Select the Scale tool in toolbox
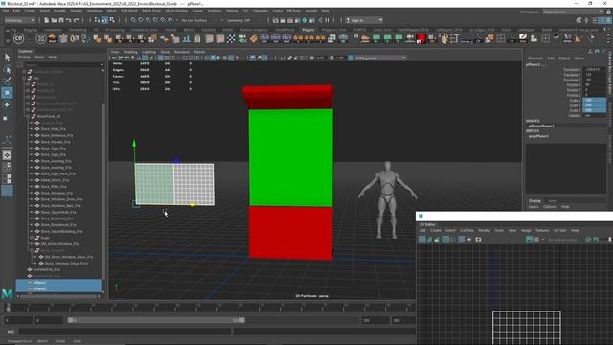 point(6,118)
